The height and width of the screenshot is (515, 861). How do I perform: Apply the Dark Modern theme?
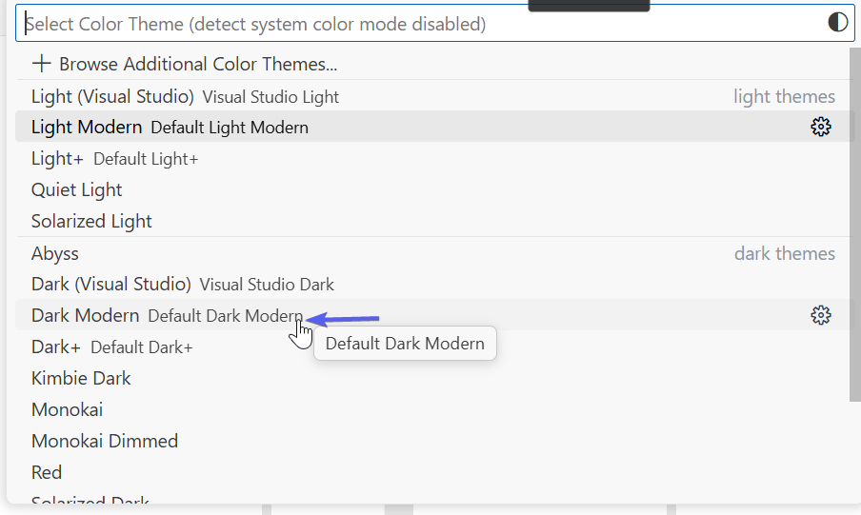tap(85, 315)
